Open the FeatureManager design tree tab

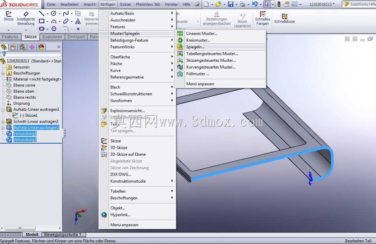coord(4,47)
